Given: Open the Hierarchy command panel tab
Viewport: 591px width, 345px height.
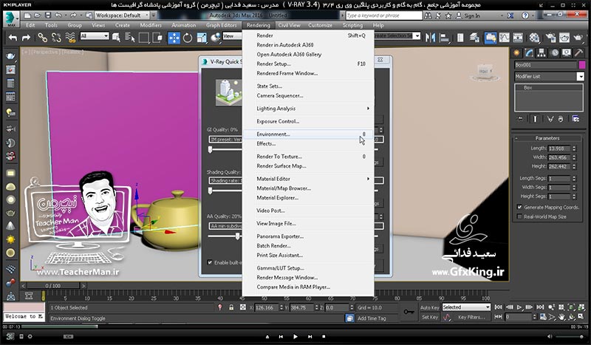Looking at the screenshot, I should 542,53.
